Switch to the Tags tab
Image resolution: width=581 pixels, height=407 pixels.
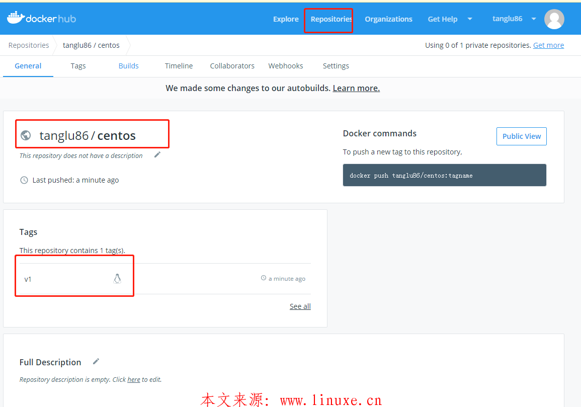point(78,66)
